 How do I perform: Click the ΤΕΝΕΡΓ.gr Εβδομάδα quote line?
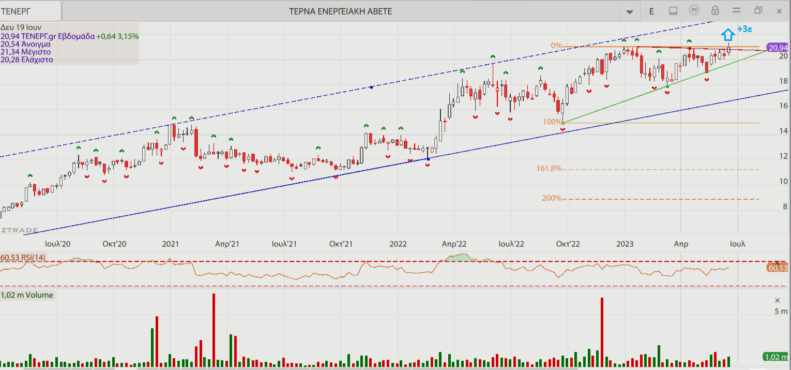(70, 36)
